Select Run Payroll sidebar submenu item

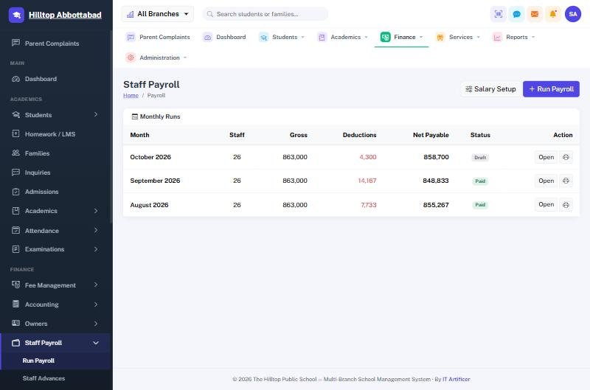click(38, 361)
